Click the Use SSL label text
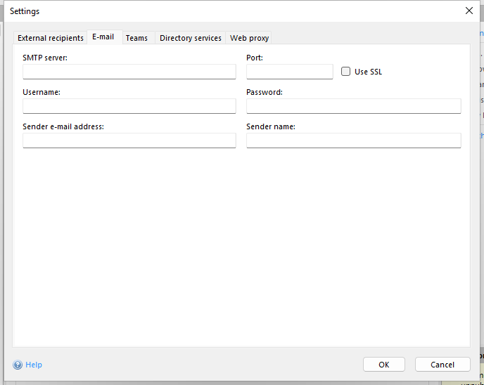The width and height of the screenshot is (484, 385). 368,72
